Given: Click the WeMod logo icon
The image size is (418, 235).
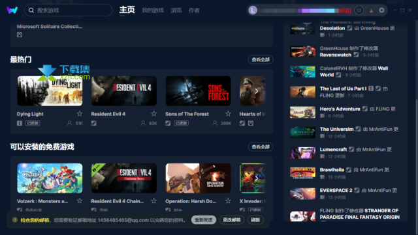Looking at the screenshot, I should 12,10.
